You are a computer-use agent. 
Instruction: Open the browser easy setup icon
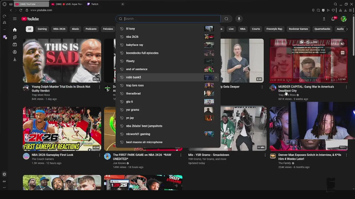(350, 10)
